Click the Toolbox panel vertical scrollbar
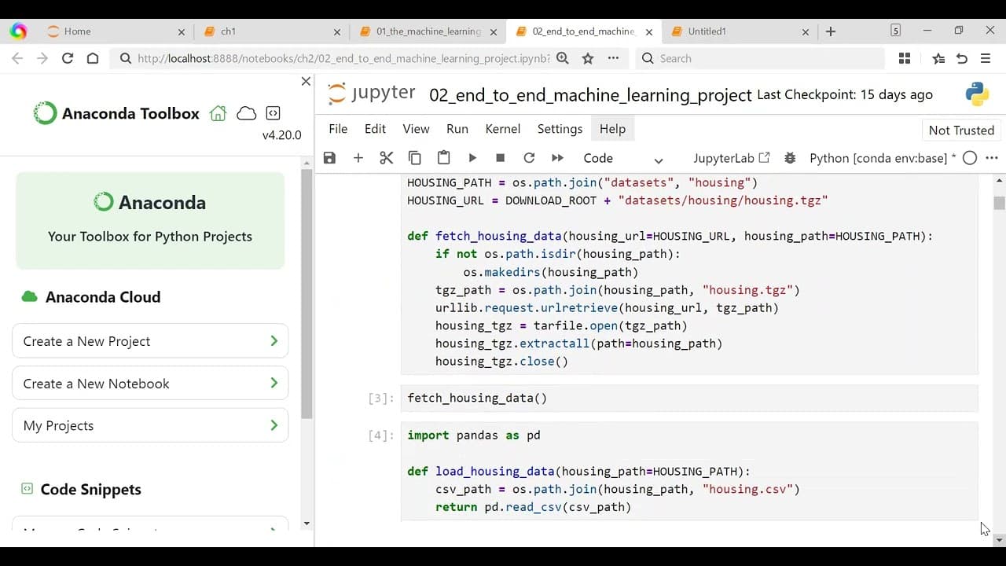 (x=307, y=294)
